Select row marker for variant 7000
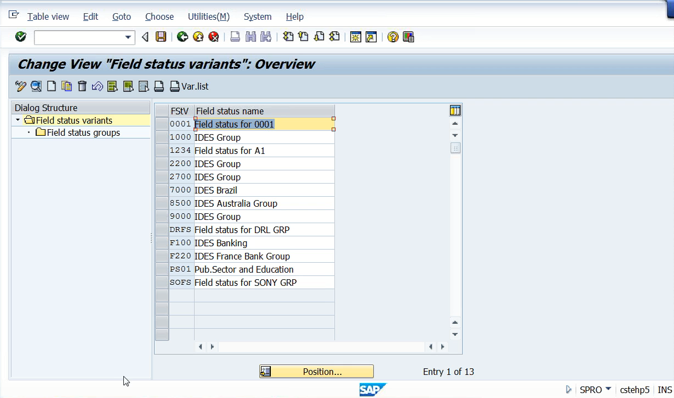 (x=162, y=190)
